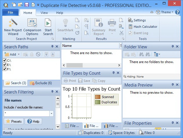Toggle the E:\ search path checkbox
183x138 pixels.
tap(5, 65)
